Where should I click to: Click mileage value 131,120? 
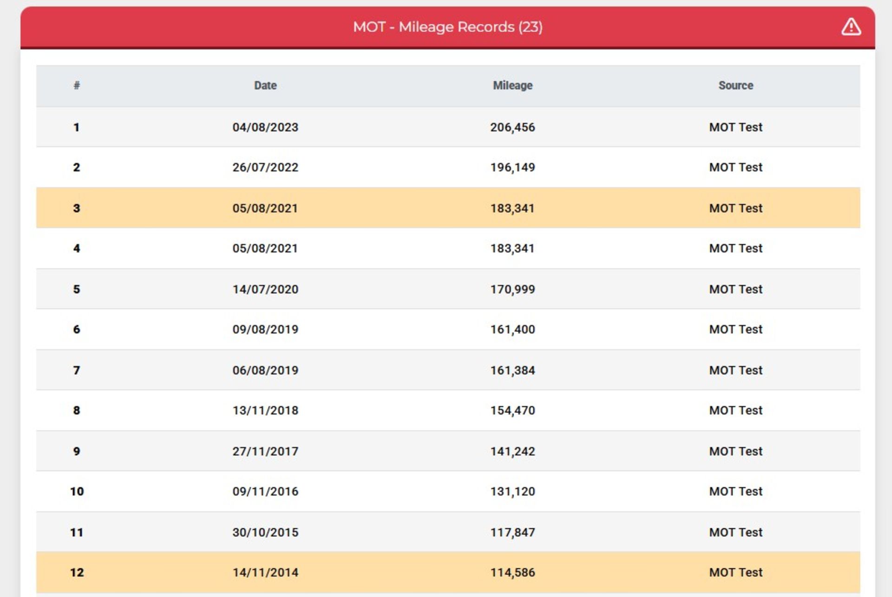click(512, 491)
